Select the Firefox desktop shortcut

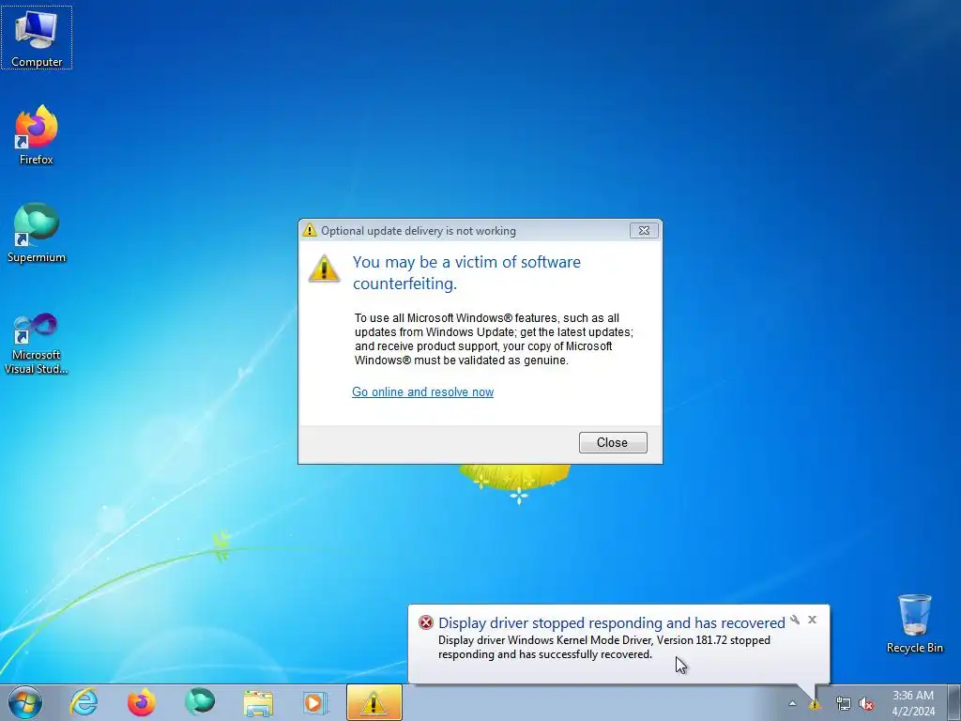point(37,135)
